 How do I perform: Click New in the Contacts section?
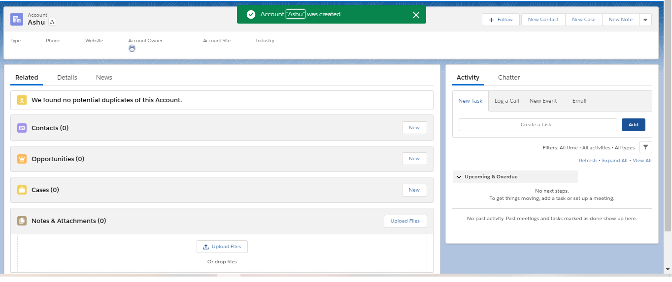(x=414, y=128)
